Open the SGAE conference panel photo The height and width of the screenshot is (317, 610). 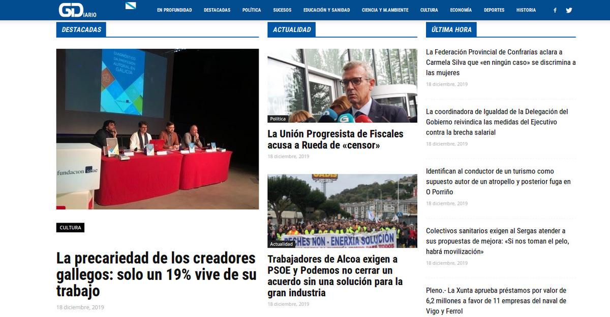click(x=158, y=129)
